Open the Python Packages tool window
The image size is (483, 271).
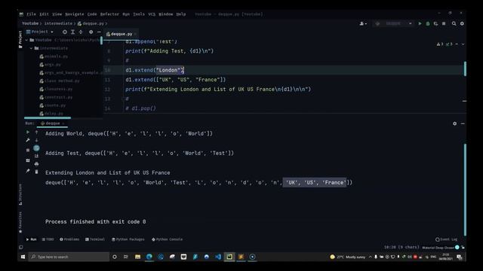pyautogui.click(x=128, y=239)
